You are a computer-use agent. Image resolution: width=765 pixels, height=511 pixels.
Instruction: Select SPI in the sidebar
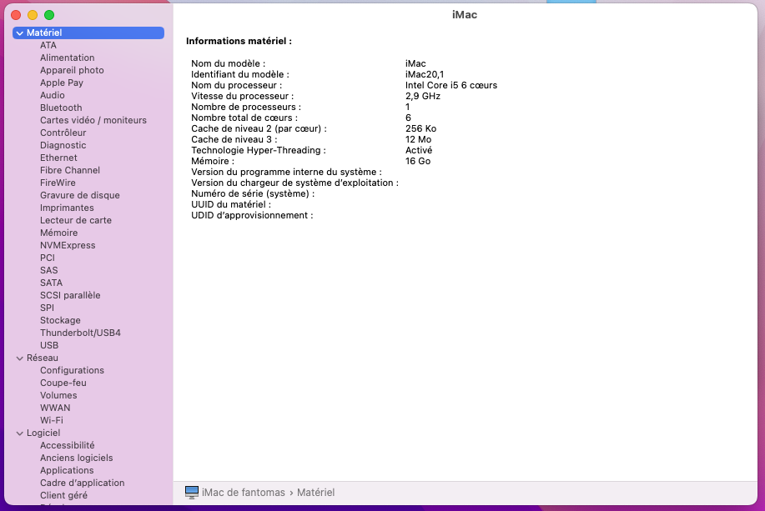pyautogui.click(x=47, y=308)
